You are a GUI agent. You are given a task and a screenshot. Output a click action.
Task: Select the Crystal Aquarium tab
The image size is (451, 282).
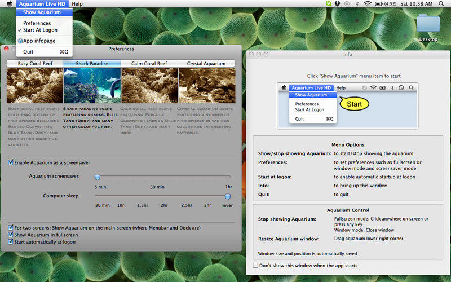206,63
